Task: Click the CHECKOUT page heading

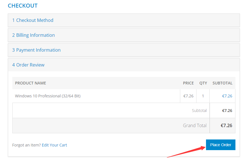Action: tap(23, 6)
